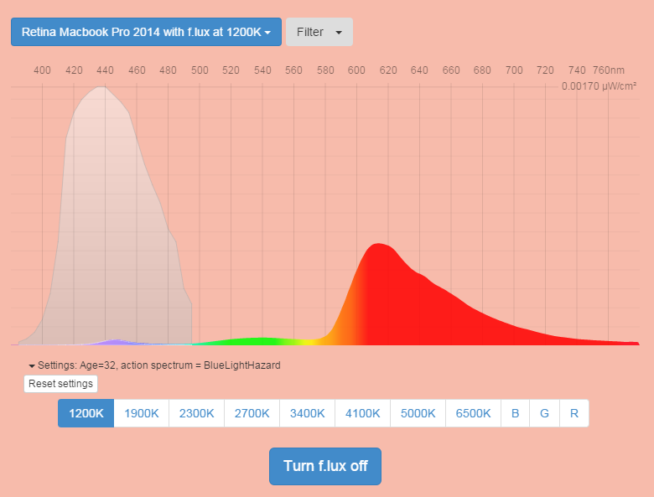Click the Turn f.lux off button
The width and height of the screenshot is (654, 497).
(325, 466)
